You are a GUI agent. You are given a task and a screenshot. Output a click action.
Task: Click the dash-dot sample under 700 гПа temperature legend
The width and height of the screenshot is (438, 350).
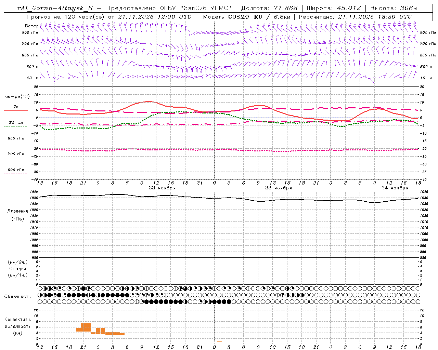(16, 158)
